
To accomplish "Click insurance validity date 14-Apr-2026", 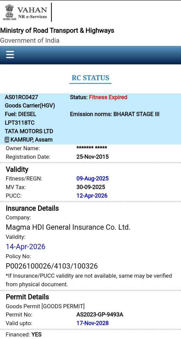I will 26,247.
